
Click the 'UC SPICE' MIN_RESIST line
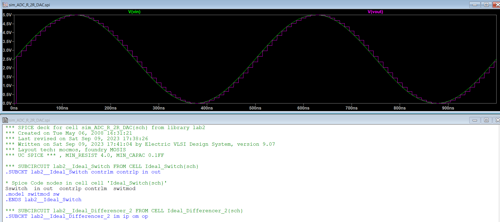point(85,155)
